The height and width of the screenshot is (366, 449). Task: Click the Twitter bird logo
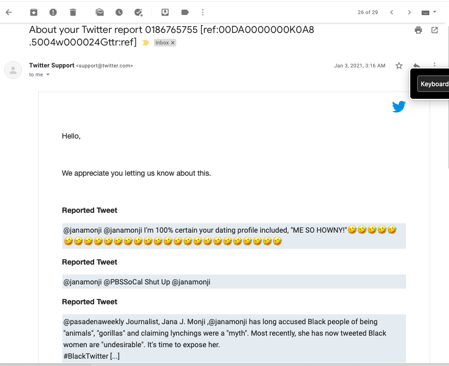pyautogui.click(x=399, y=107)
